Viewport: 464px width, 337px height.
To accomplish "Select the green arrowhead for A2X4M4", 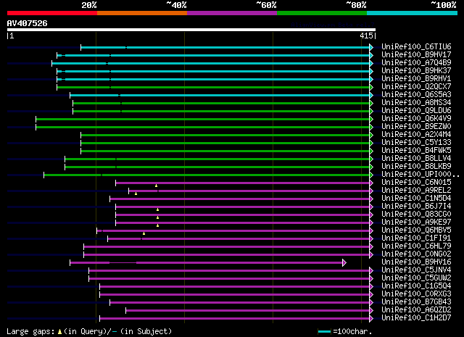I will pyautogui.click(x=371, y=135).
